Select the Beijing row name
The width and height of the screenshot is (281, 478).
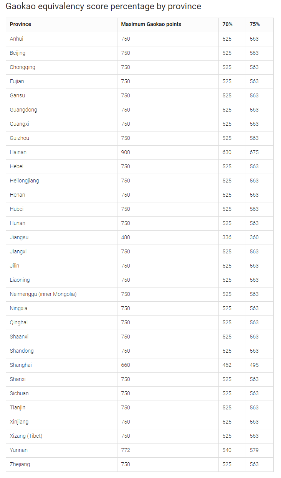point(18,53)
